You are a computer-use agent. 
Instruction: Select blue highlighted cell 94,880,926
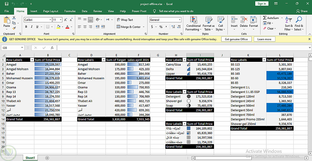pos(280,92)
